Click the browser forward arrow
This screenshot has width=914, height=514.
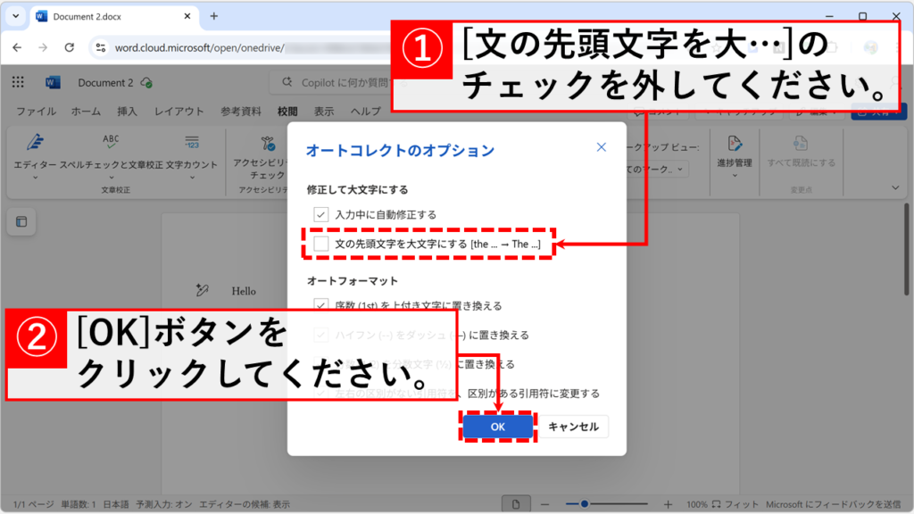pyautogui.click(x=43, y=48)
